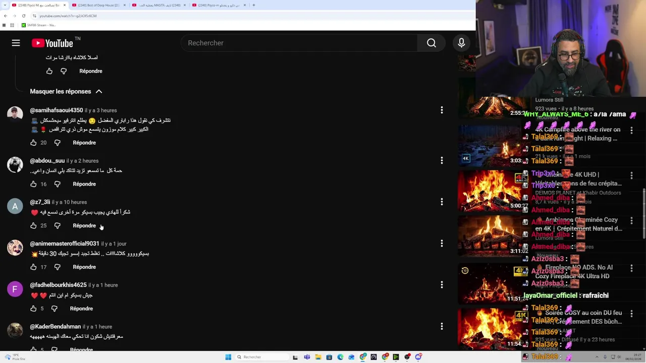Screen dimensions: 646x363
Task: Open the browser tab search chevron
Action: 5,5
